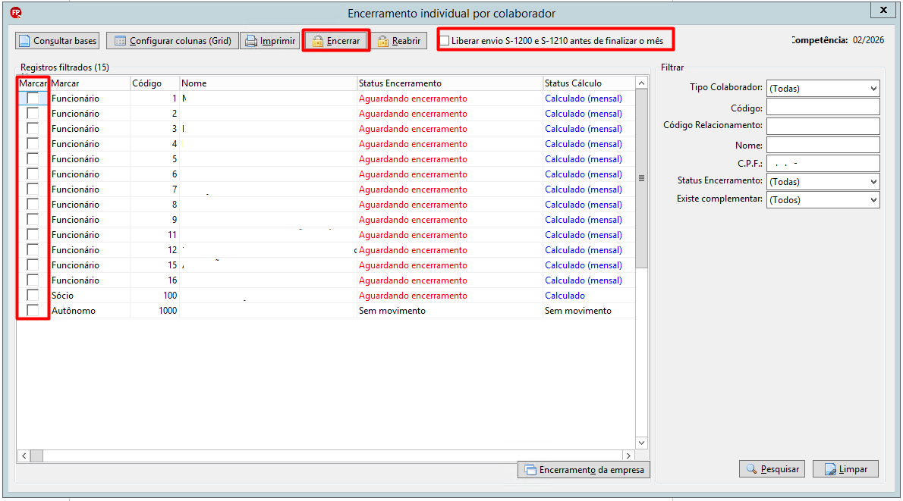Click the Código Relacionamento input field

tap(823, 126)
